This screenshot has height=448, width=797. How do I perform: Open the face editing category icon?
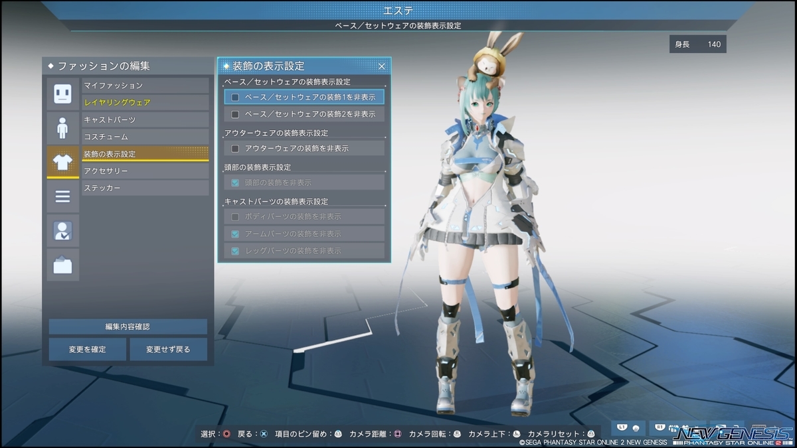click(62, 94)
